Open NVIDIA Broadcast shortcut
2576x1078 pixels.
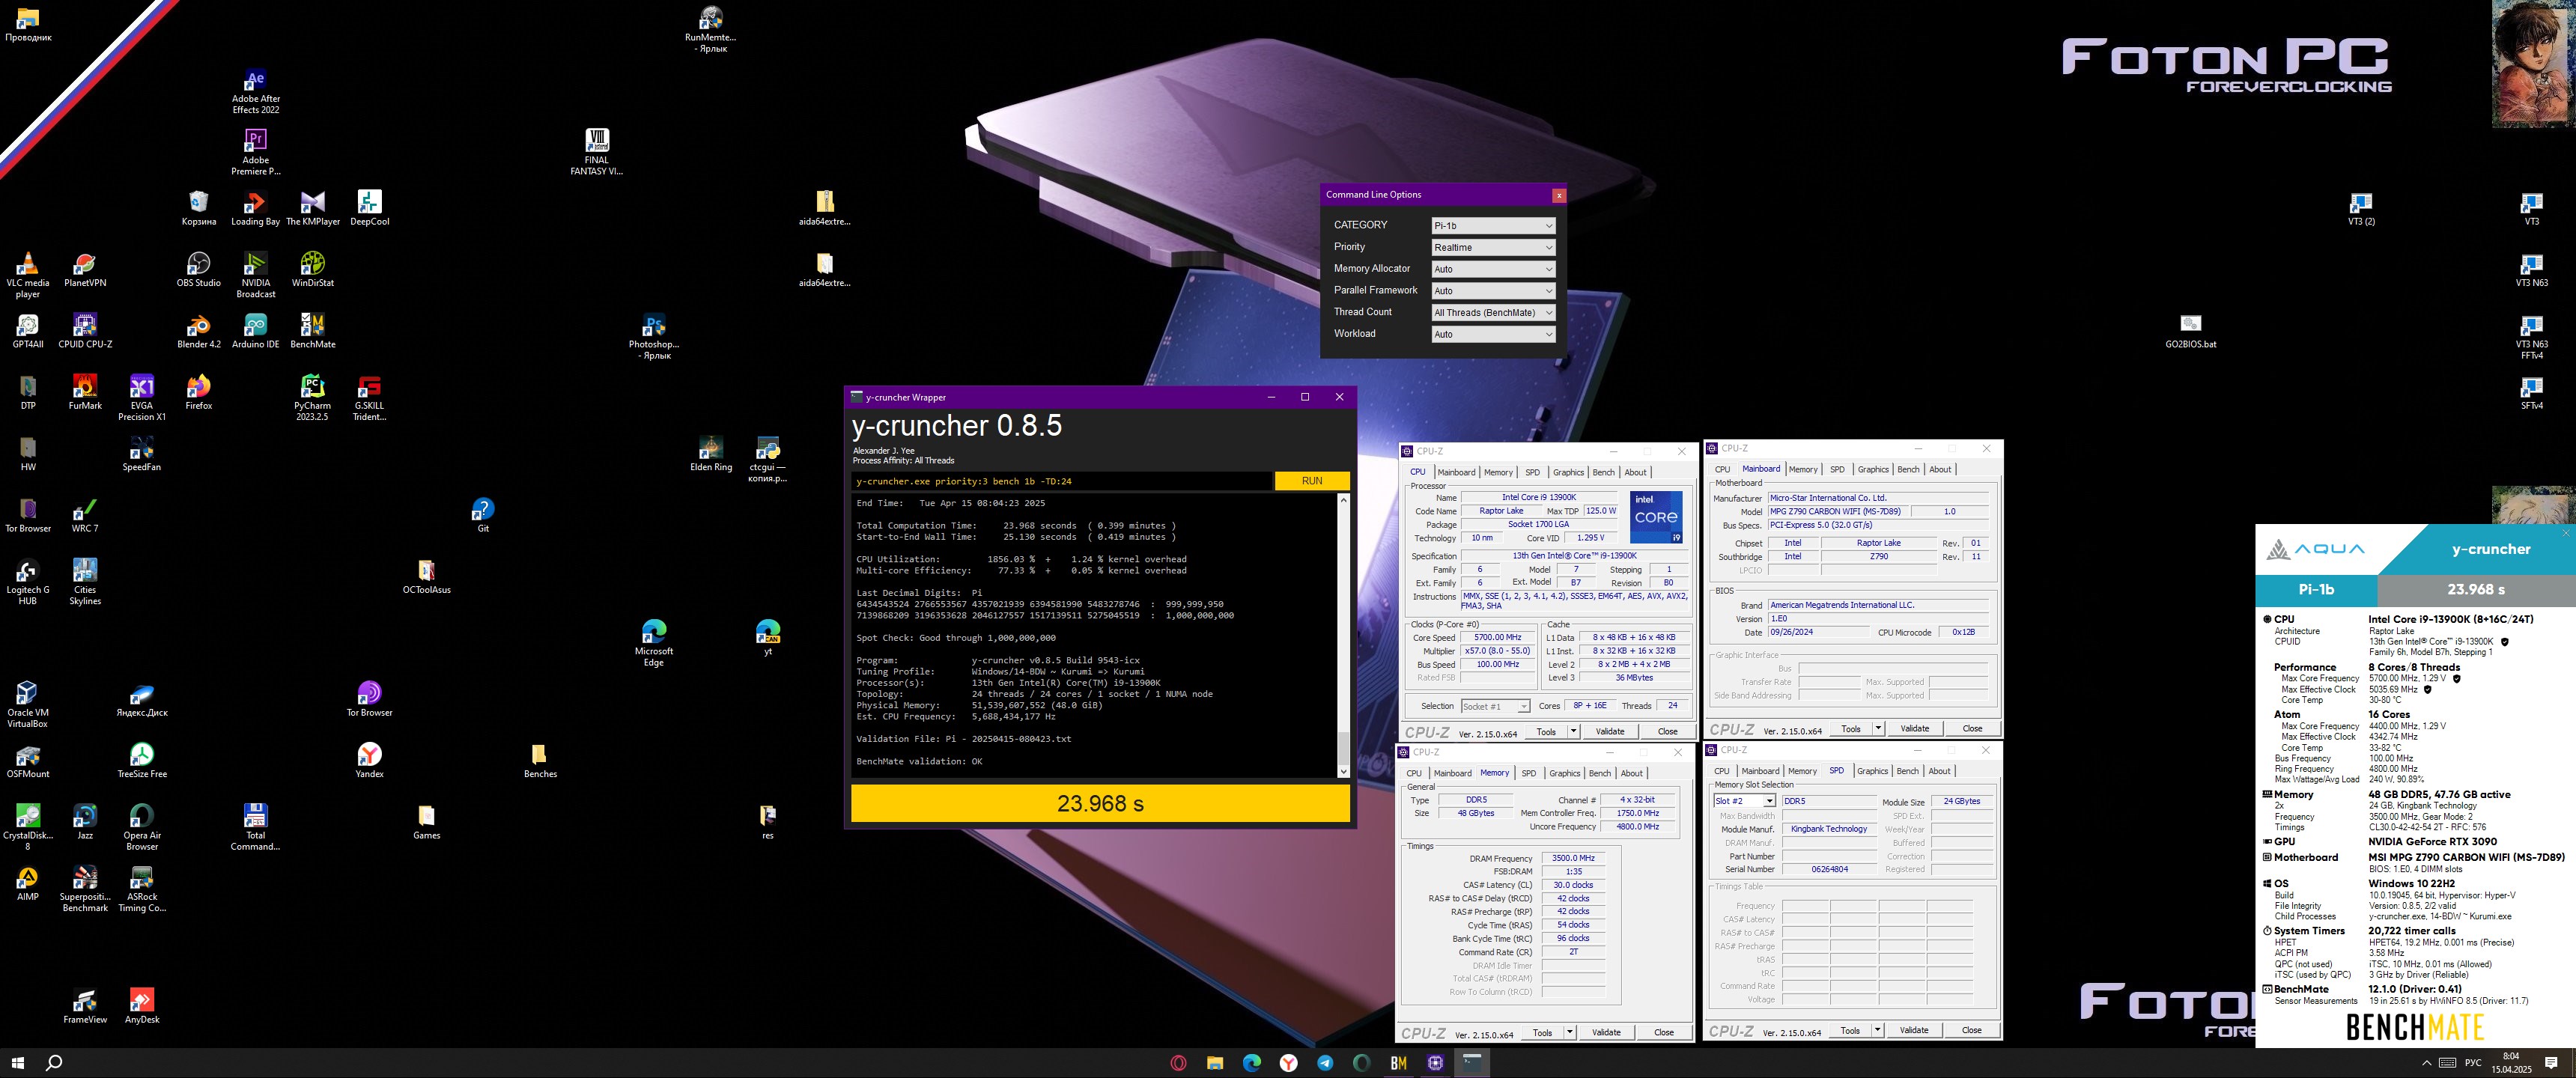[x=256, y=274]
